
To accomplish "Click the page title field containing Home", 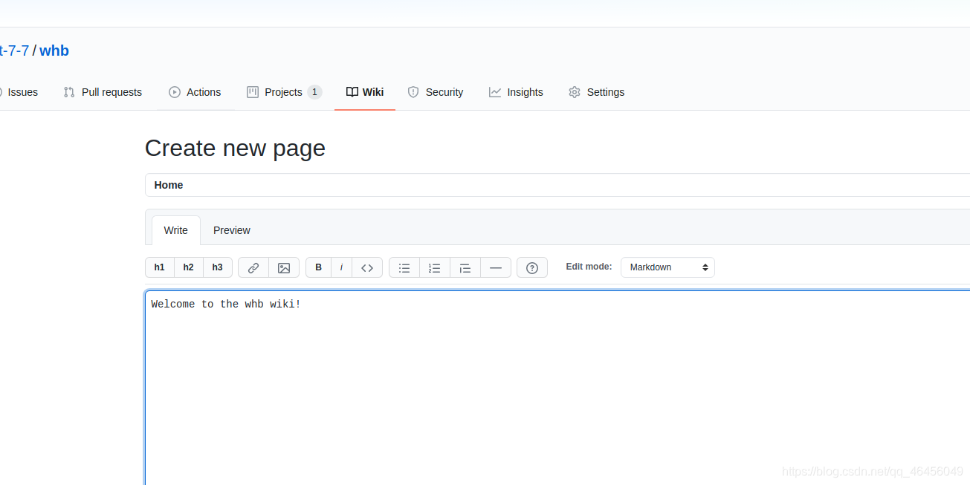I will (x=557, y=185).
